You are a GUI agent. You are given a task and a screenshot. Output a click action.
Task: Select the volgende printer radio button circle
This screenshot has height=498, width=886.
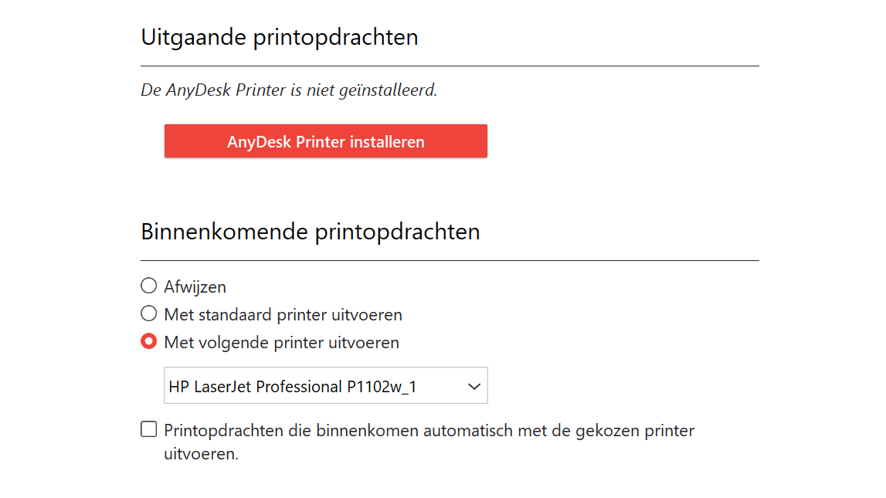pos(148,342)
